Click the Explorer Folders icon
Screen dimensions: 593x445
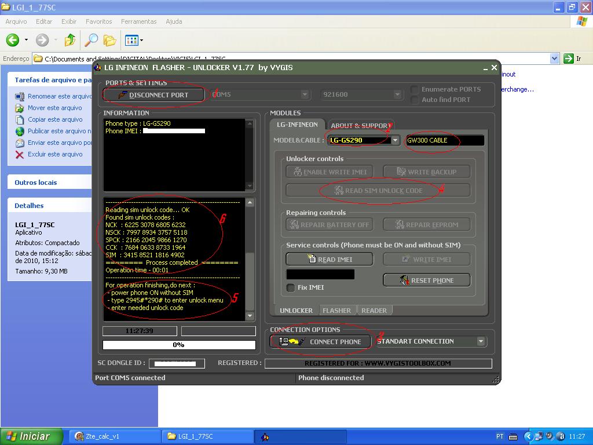[109, 40]
